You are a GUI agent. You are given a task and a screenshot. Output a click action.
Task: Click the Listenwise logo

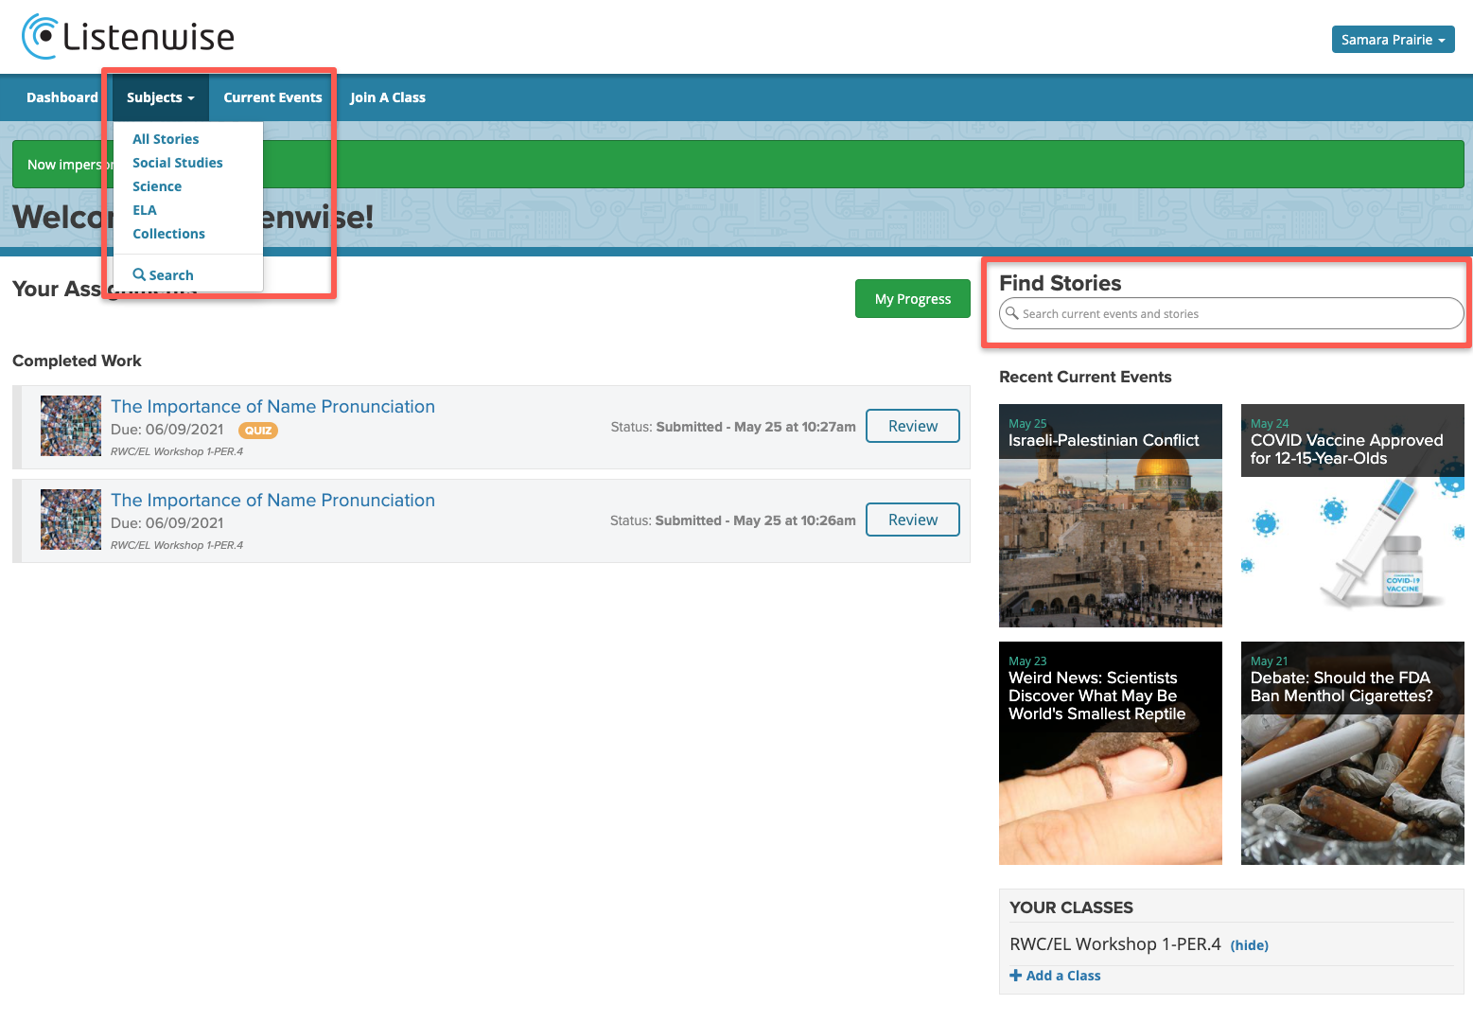(x=128, y=37)
